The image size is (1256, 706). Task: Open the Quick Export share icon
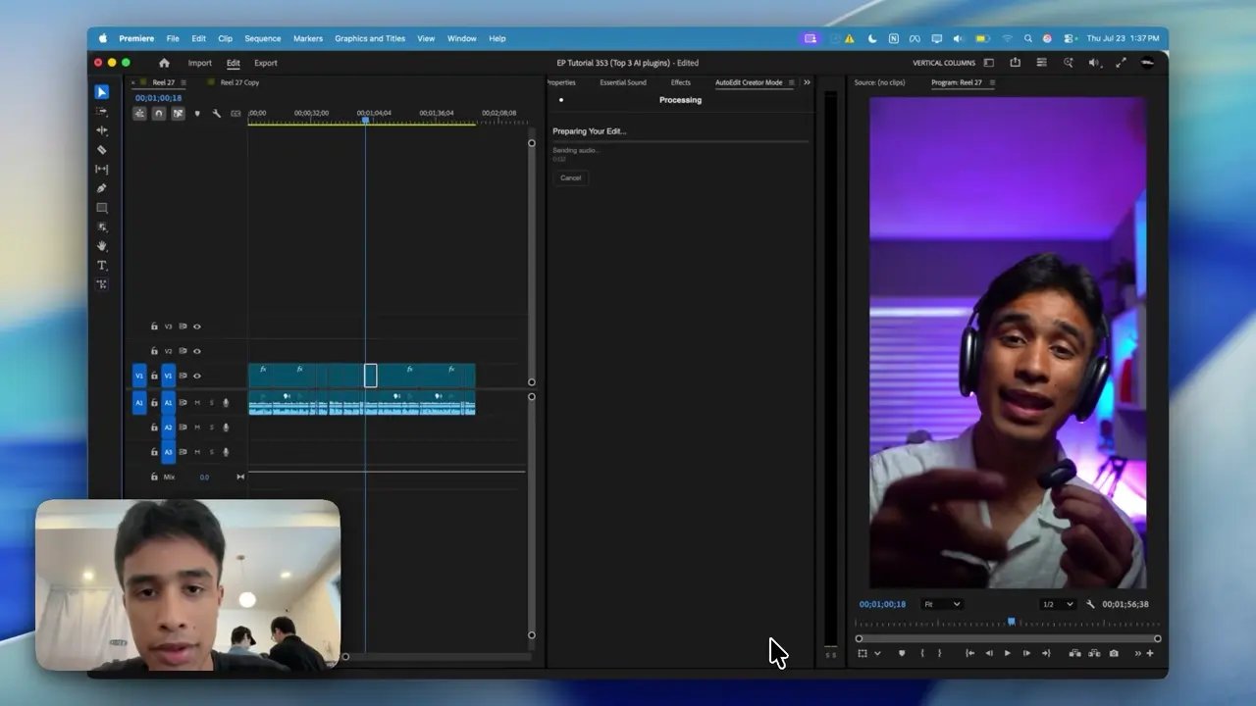pyautogui.click(x=1015, y=63)
